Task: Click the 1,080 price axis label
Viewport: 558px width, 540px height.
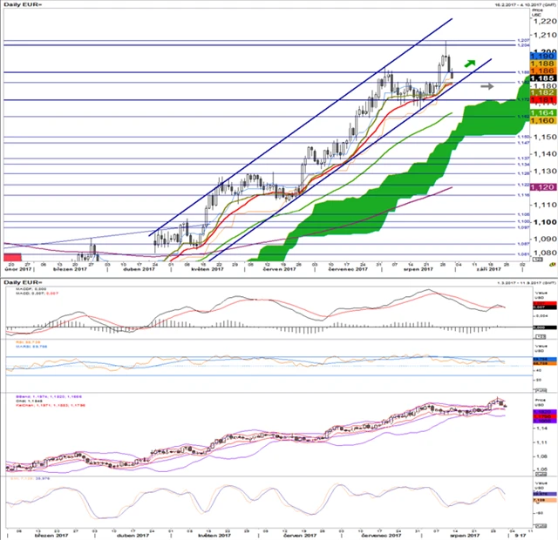Action: click(x=545, y=253)
